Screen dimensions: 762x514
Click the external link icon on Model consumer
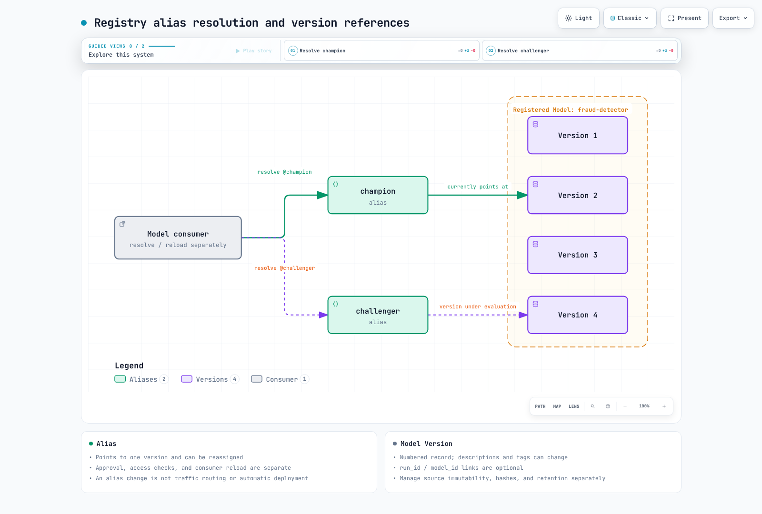[122, 224]
